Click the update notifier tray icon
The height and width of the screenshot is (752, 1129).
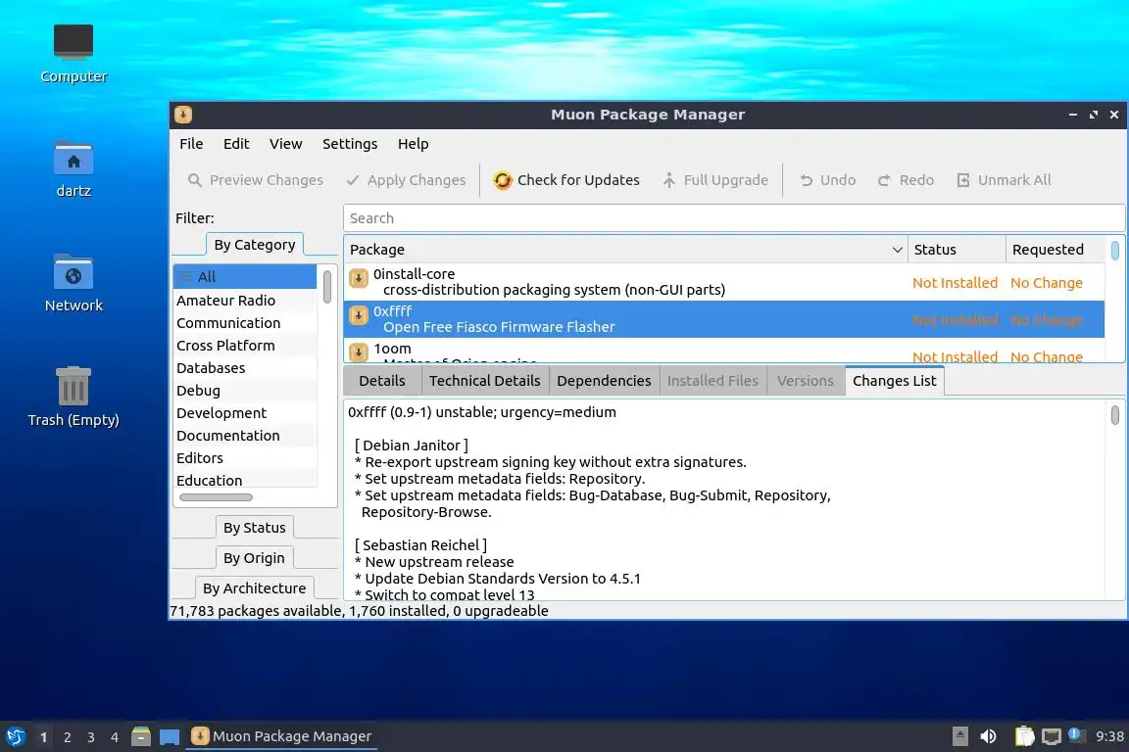[x=1074, y=734]
